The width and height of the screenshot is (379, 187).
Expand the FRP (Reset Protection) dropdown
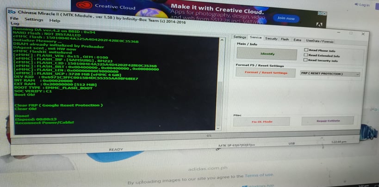330,74
